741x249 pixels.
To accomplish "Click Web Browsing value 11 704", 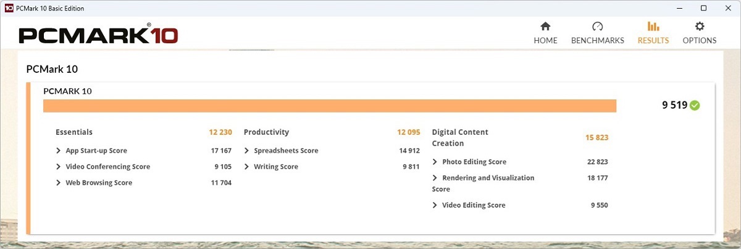I will [x=220, y=183].
